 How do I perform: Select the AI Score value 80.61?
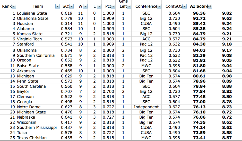pyautogui.click(x=199, y=76)
